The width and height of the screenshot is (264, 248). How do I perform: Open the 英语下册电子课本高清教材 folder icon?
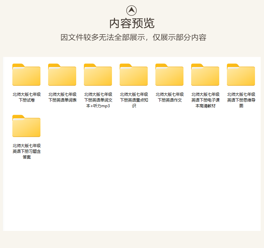pyautogui.click(x=205, y=75)
